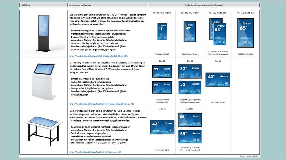The height and width of the screenshot is (160, 286).
Task: Select the Elon 43 display thumbnail
Action: click(x=218, y=79)
